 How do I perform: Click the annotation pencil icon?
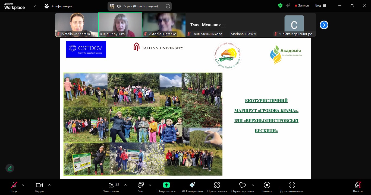tap(10, 168)
